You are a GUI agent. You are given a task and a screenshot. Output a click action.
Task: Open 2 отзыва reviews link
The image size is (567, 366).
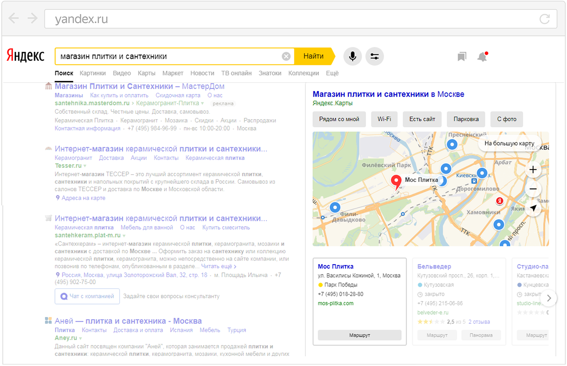coord(479,322)
